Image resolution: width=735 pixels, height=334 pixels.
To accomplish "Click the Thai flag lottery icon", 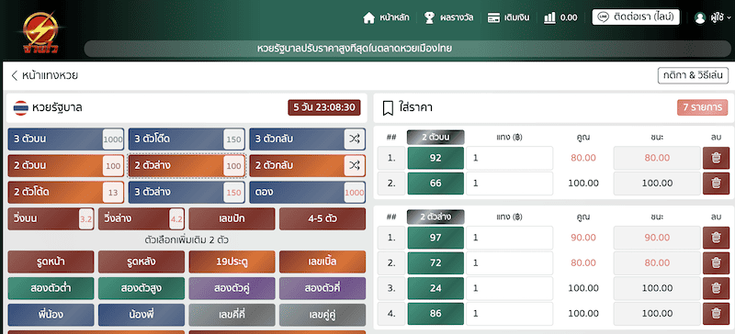I will point(20,107).
